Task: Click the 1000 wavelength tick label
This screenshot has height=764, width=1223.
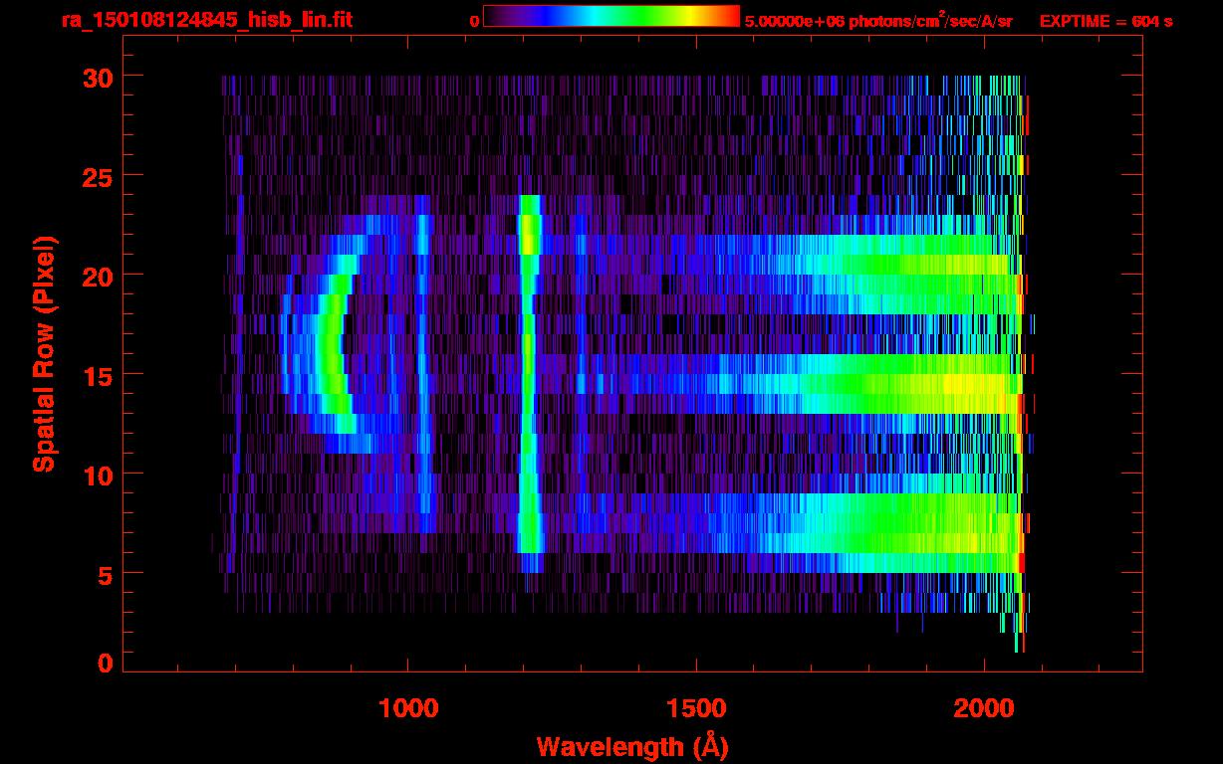Action: (408, 707)
